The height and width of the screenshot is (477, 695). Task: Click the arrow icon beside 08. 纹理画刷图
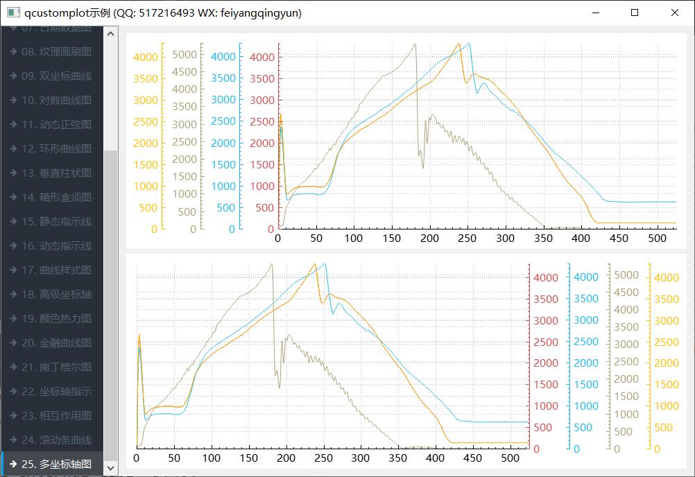(12, 52)
